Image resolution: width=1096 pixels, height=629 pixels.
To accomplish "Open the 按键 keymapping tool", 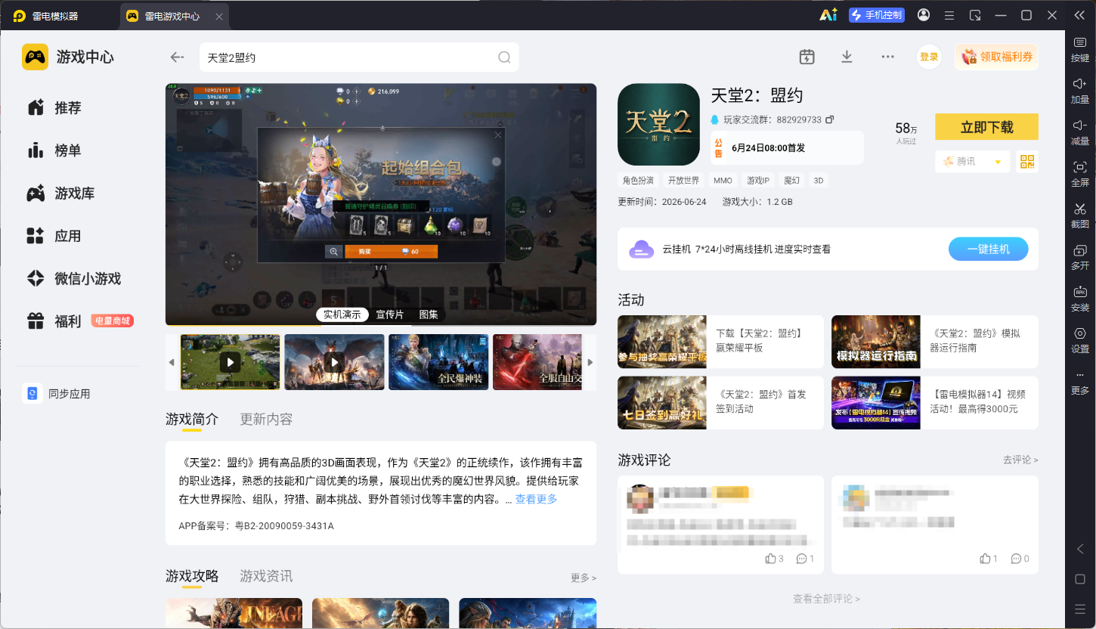I will coord(1080,49).
